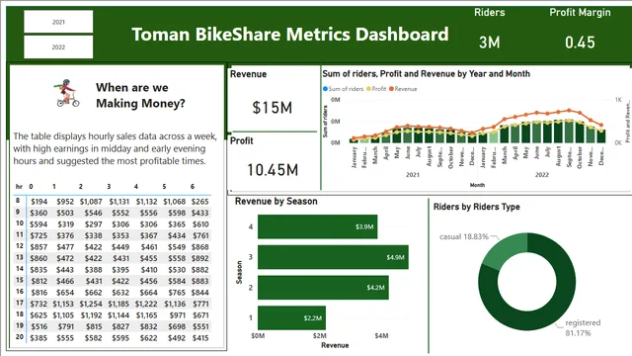Viewport: 632px width, 356px height.
Task: Click the 'When are we Making Money?' heading
Action: (140, 95)
